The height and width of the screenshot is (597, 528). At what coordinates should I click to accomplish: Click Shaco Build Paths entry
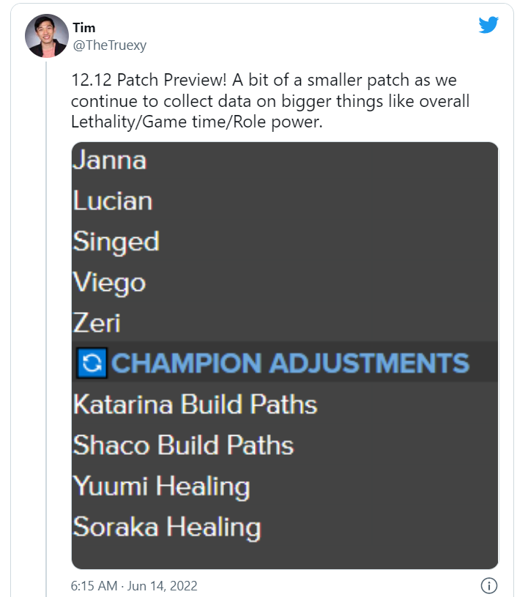pos(184,445)
